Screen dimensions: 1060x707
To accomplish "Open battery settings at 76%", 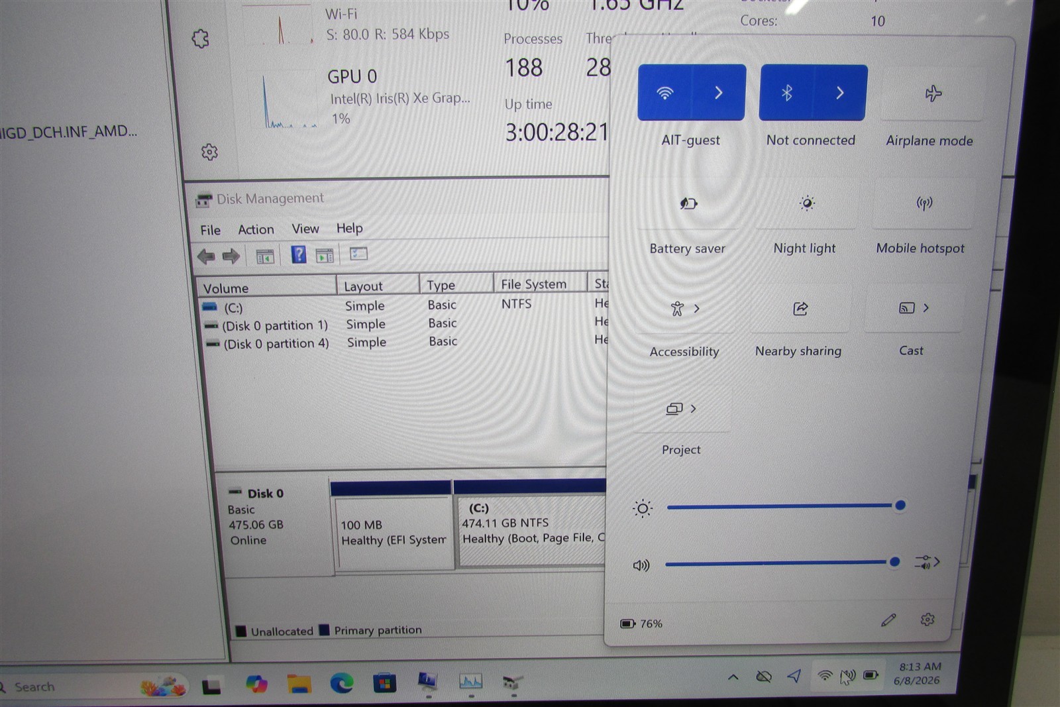I will [641, 624].
